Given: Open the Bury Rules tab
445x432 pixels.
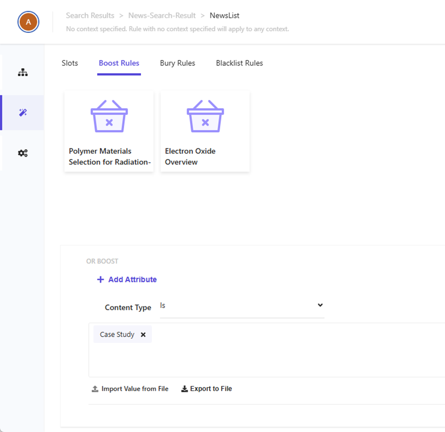Looking at the screenshot, I should click(x=178, y=63).
